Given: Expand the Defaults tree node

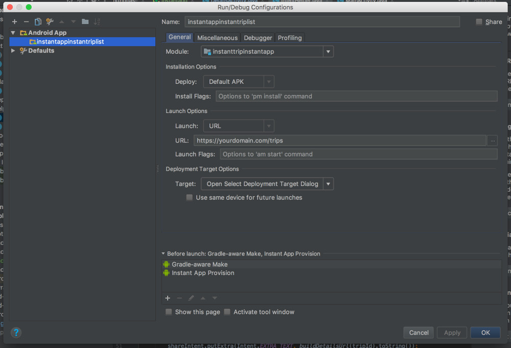Looking at the screenshot, I should (x=13, y=51).
